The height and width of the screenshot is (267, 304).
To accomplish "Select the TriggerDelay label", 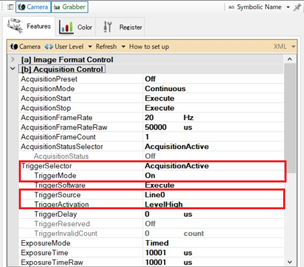I will [x=55, y=214].
